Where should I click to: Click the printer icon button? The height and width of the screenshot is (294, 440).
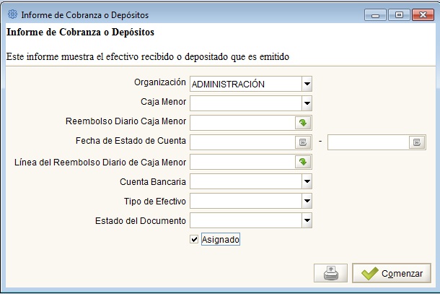[330, 273]
